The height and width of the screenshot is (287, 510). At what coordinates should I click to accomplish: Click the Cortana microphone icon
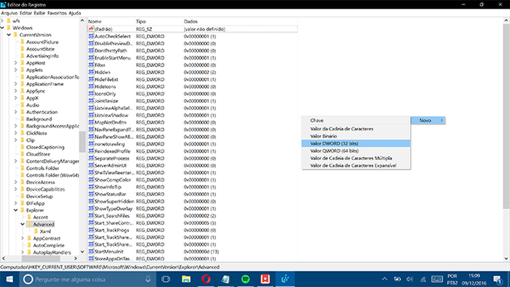pos(148,279)
